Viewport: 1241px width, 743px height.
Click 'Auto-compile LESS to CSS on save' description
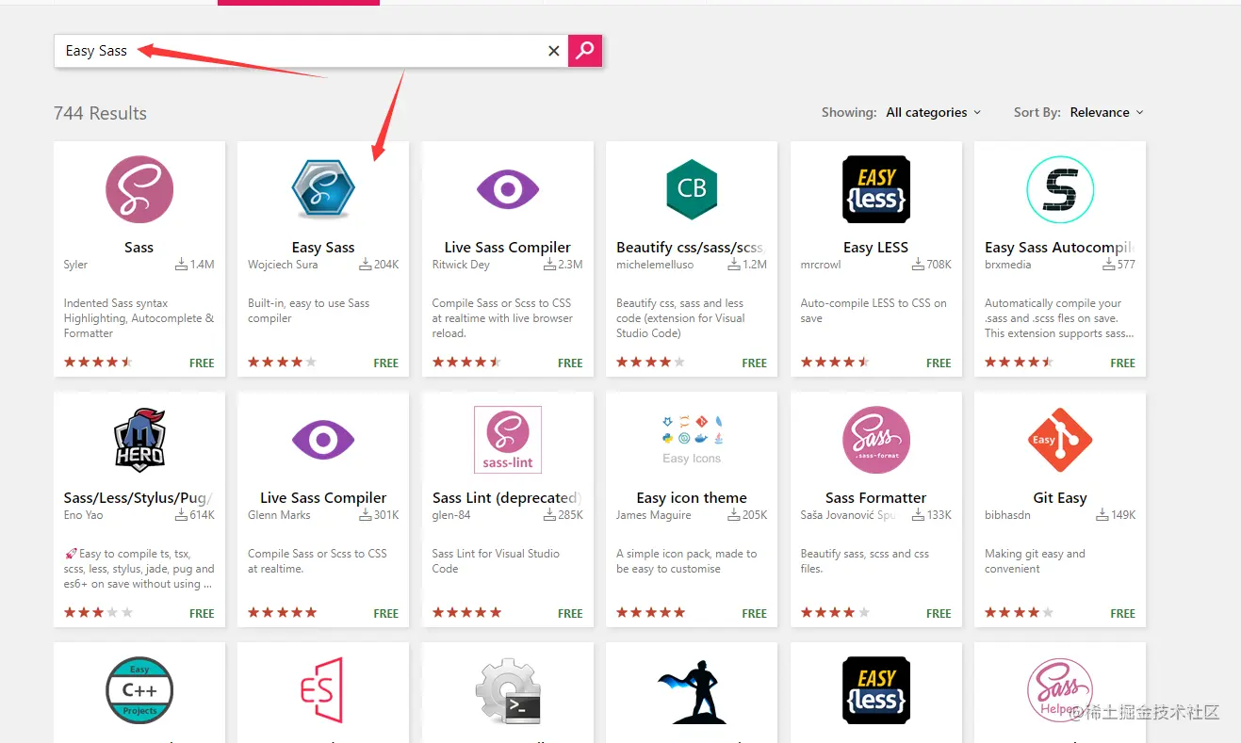click(x=874, y=311)
